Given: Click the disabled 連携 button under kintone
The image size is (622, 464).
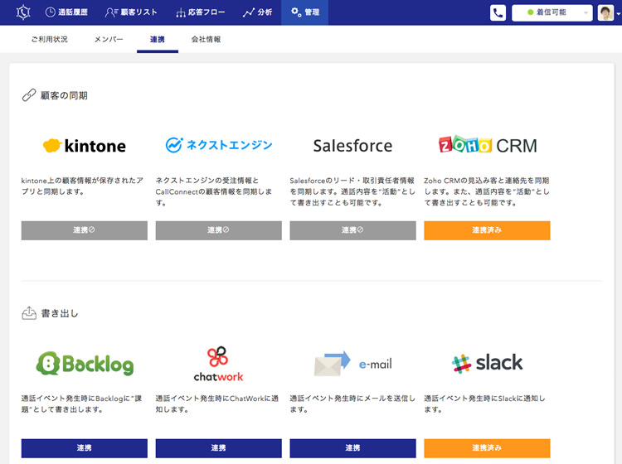Looking at the screenshot, I should [x=85, y=230].
